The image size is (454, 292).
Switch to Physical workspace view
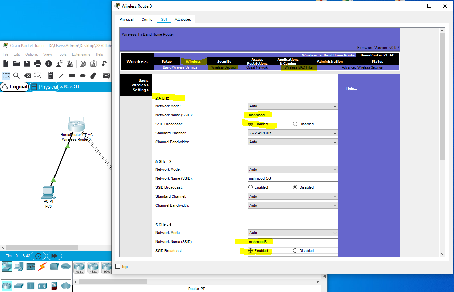[x=44, y=87]
